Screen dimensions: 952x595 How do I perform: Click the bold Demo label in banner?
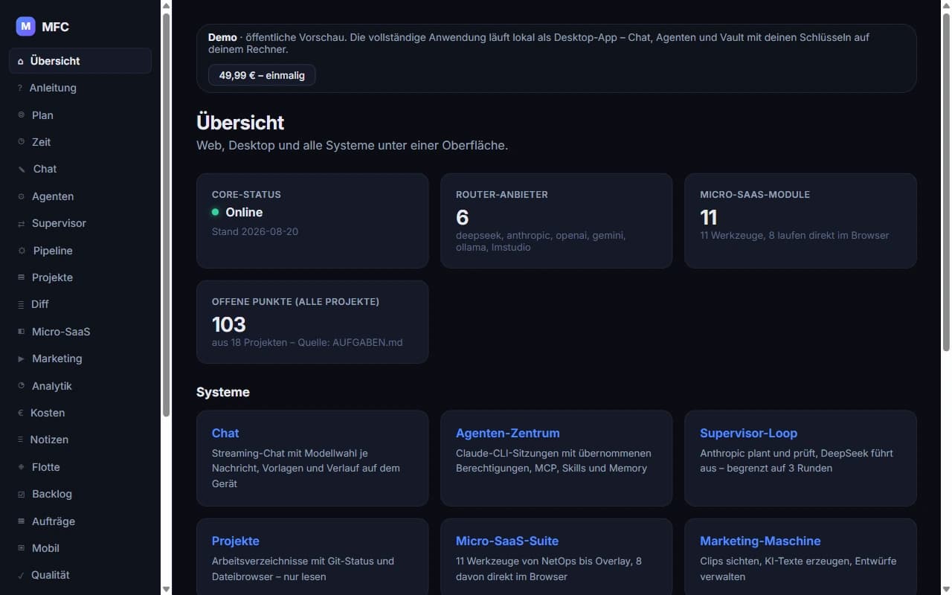(x=222, y=37)
